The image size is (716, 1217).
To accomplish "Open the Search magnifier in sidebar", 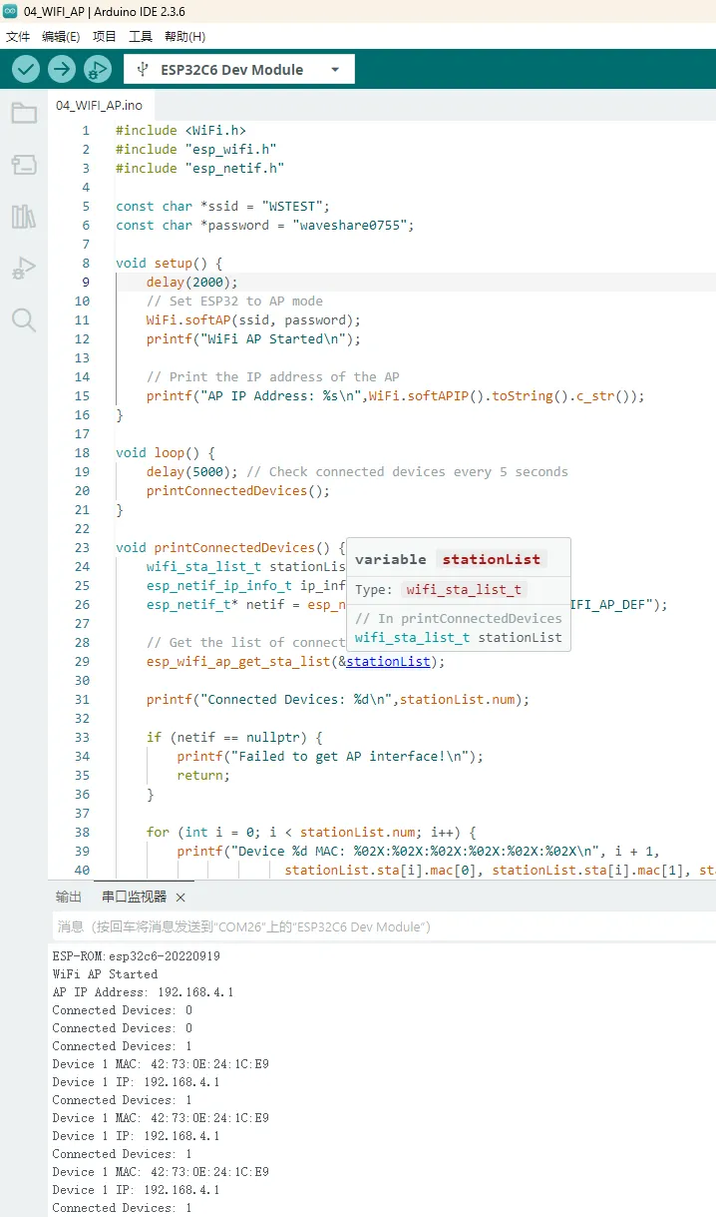I will (24, 319).
